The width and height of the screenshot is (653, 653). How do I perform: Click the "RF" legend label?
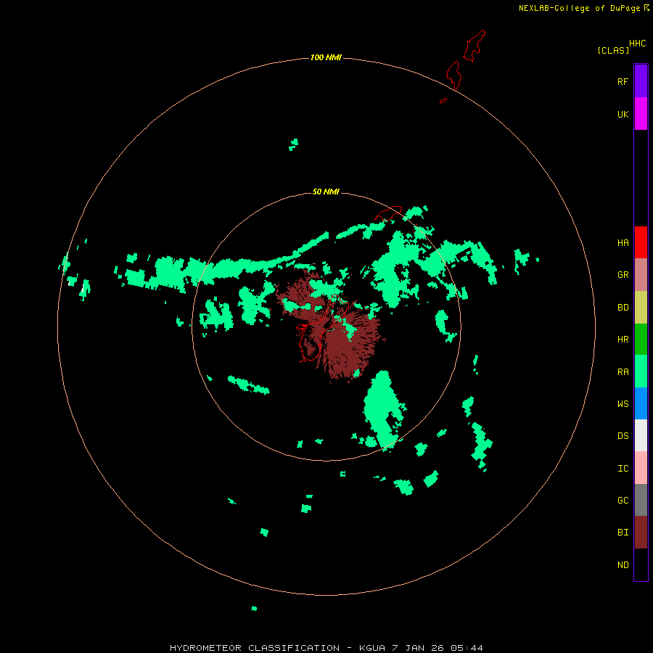(623, 81)
